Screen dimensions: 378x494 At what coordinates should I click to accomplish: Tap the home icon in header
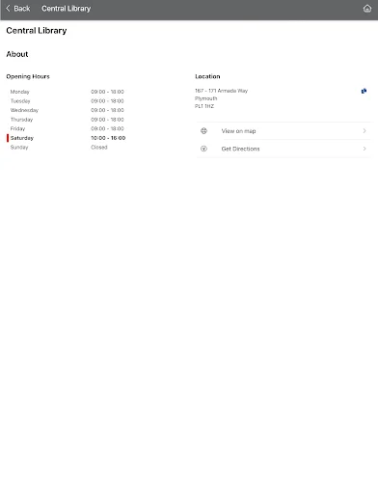pos(367,9)
